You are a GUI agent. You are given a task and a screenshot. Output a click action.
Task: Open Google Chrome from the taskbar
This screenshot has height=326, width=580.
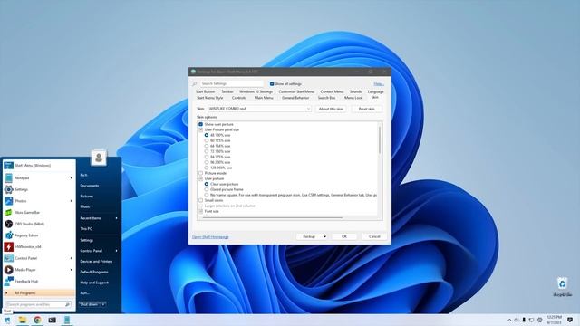pos(37,320)
